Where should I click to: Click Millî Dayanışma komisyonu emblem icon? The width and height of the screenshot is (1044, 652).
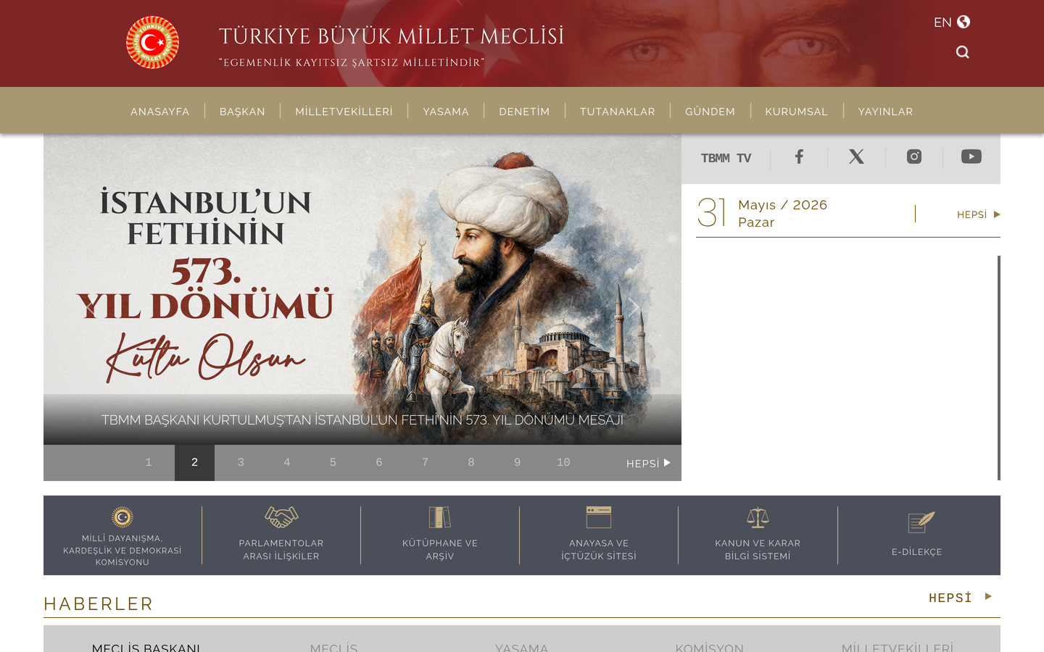(x=123, y=517)
